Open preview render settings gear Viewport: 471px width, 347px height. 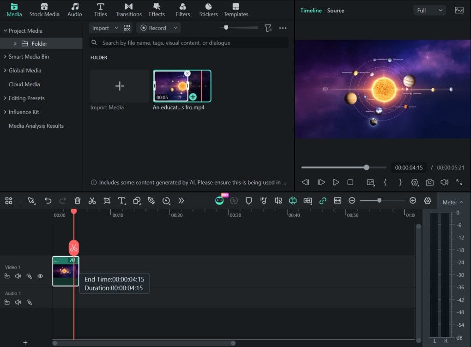[x=415, y=182]
